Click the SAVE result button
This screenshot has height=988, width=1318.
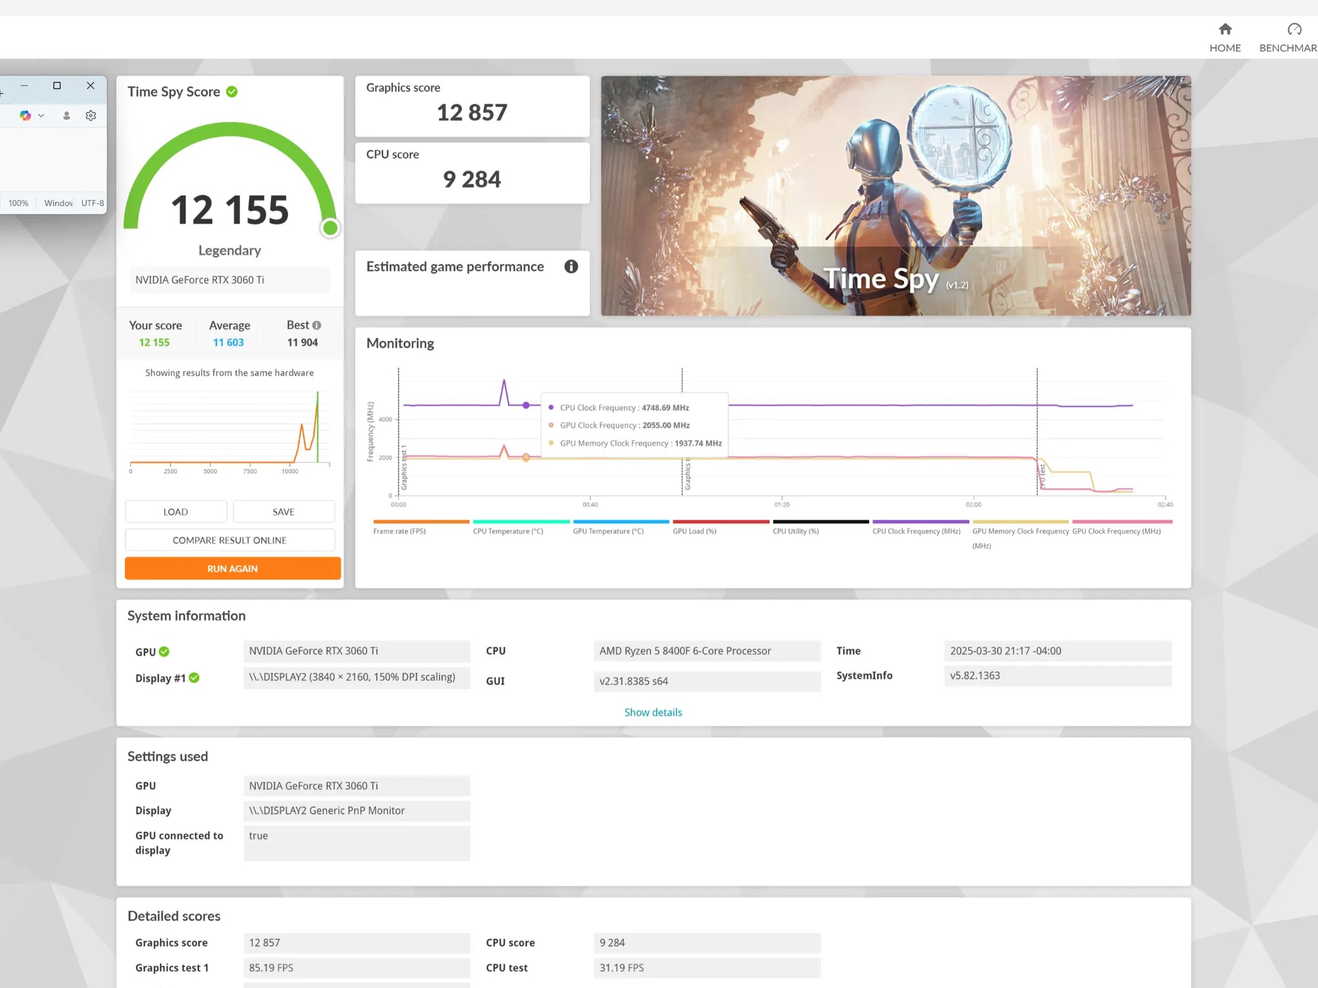click(x=284, y=512)
